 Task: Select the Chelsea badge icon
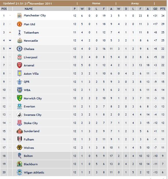click(20, 49)
